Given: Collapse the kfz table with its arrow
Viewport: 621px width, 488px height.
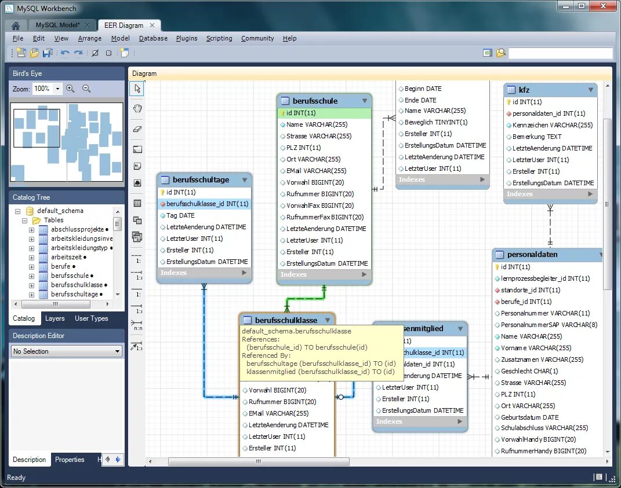Looking at the screenshot, I should [x=590, y=90].
